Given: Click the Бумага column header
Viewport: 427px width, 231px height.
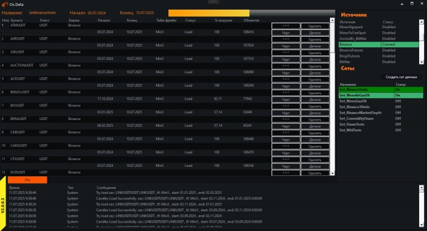Looking at the screenshot, I should pos(17,20).
